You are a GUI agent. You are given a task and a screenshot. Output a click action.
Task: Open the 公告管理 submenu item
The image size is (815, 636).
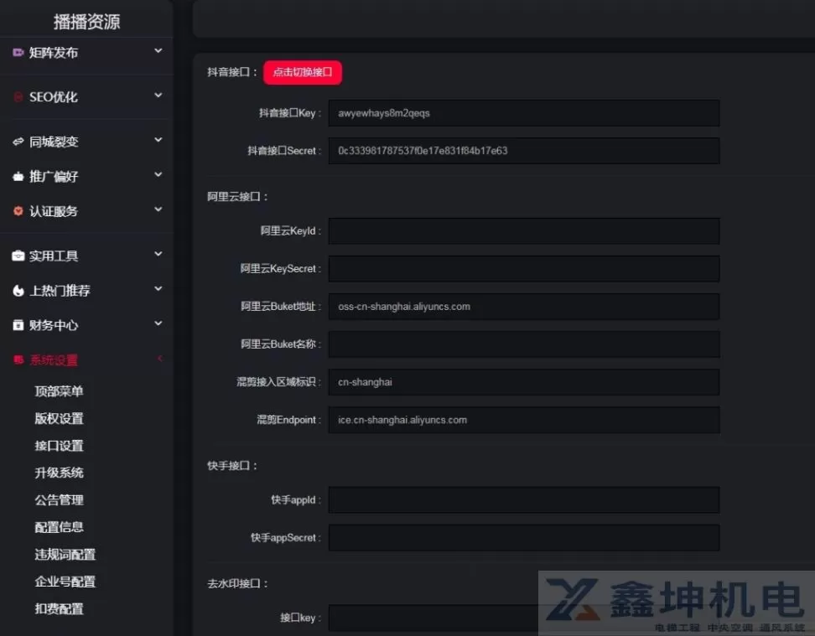point(59,500)
